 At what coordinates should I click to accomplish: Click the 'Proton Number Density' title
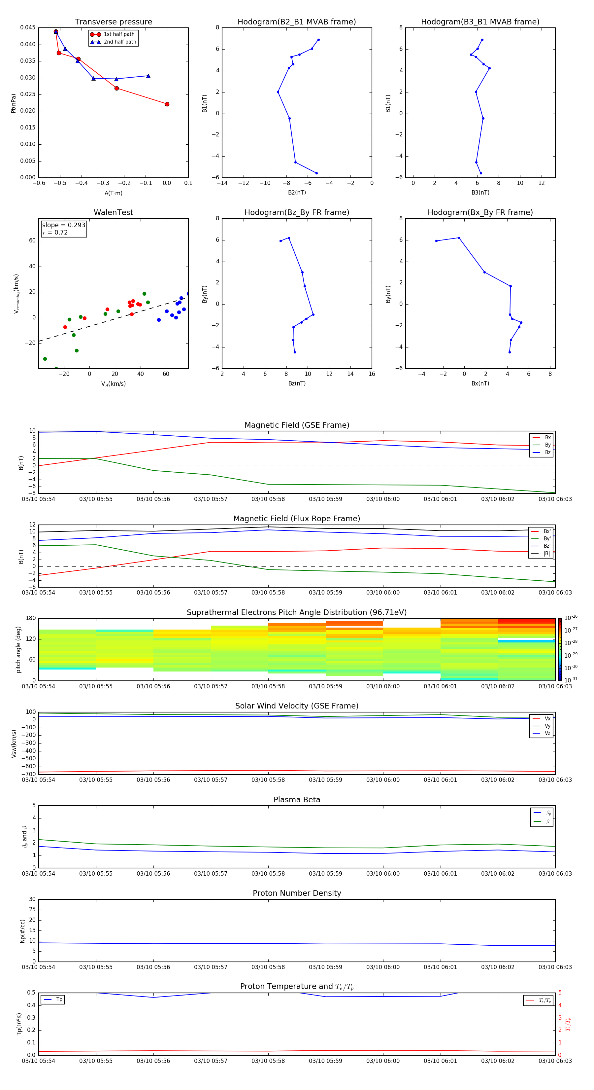coord(297,893)
